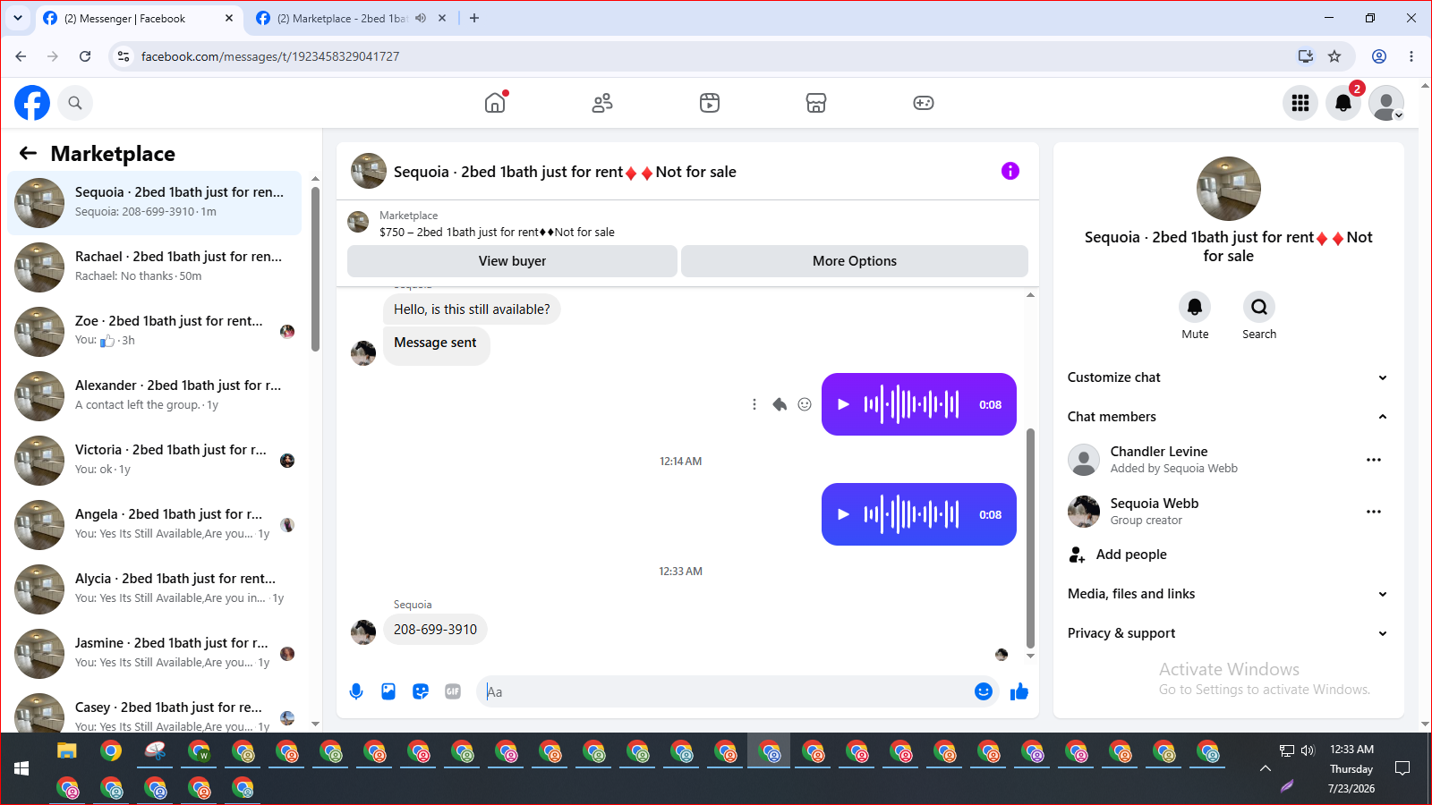Focus the message input field
The height and width of the screenshot is (805, 1432).
[725, 691]
